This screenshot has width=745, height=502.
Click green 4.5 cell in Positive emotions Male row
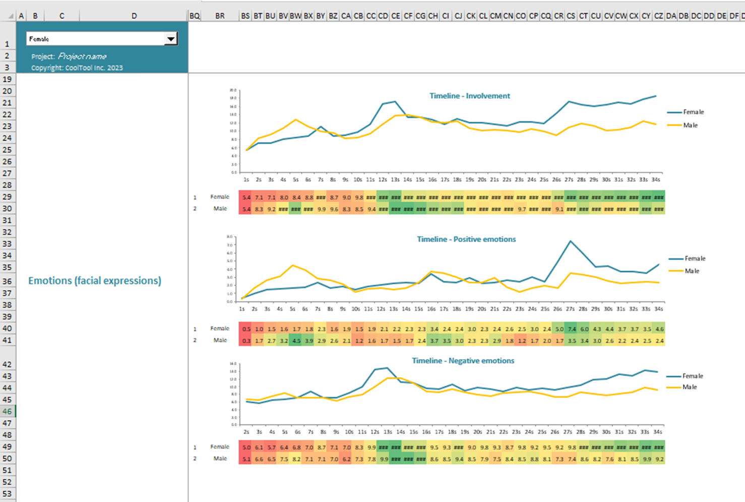pyautogui.click(x=296, y=341)
